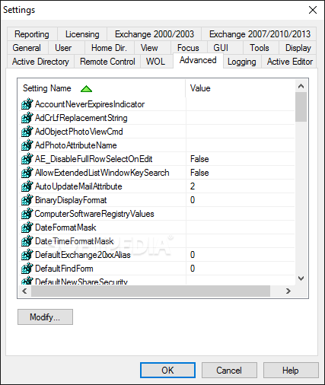Image resolution: width=325 pixels, height=385 pixels.
Task: Confirm settings with OK button
Action: (x=167, y=371)
